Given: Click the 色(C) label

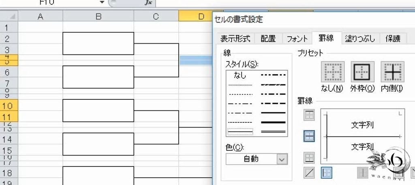Looking at the screenshot, I should pos(235,147).
